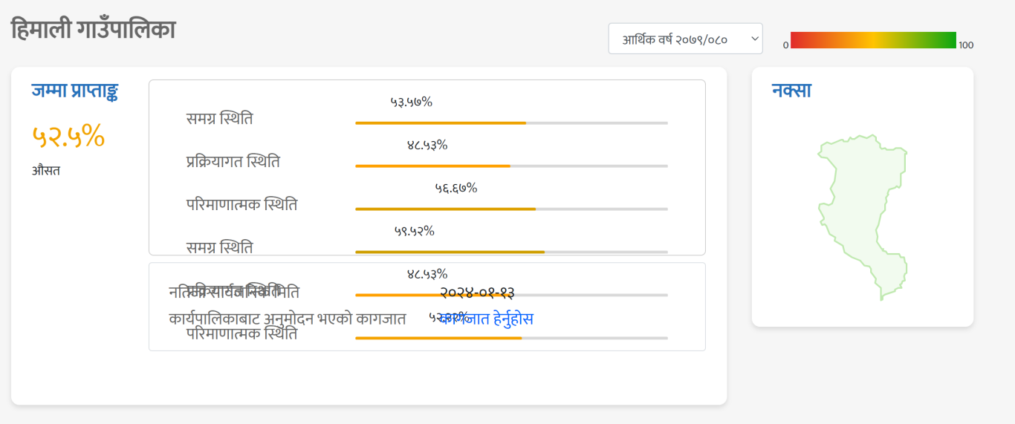The height and width of the screenshot is (424, 1015).
Task: Open the कागजात हेर्नुहोस link
Action: tap(487, 319)
